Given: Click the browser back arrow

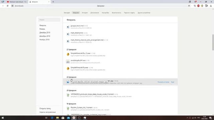Looking at the screenshot, I should (3, 6).
